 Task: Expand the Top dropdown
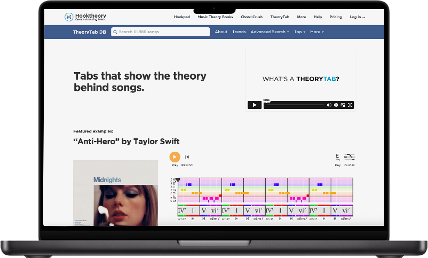point(300,32)
